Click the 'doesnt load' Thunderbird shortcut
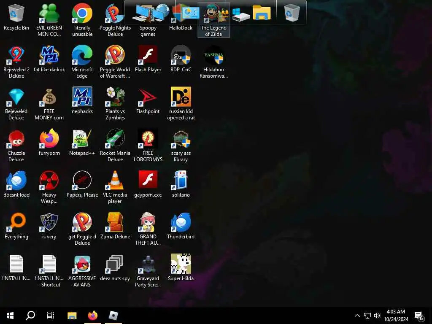The image size is (432, 324). tap(16, 184)
